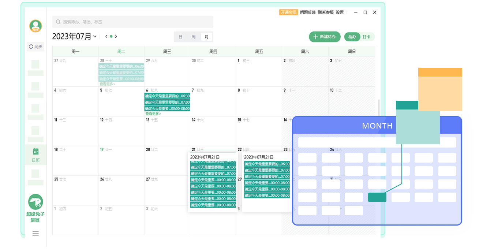This screenshot has height=249, width=494.
Task: Open the 设置 settings menu
Action: pos(340,12)
